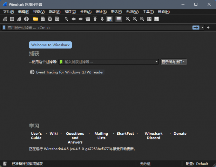Zoom in on packet text
Viewport: 216px width, 167px height.
click(128, 19)
